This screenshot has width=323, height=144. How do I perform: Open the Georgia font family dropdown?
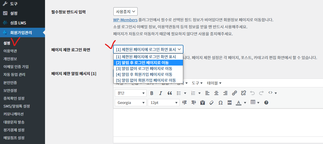point(131,102)
